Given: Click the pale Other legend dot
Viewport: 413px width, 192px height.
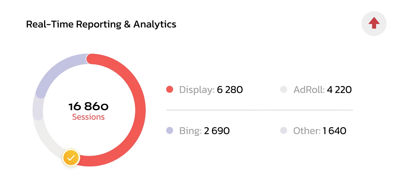Looking at the screenshot, I should coord(284,131).
